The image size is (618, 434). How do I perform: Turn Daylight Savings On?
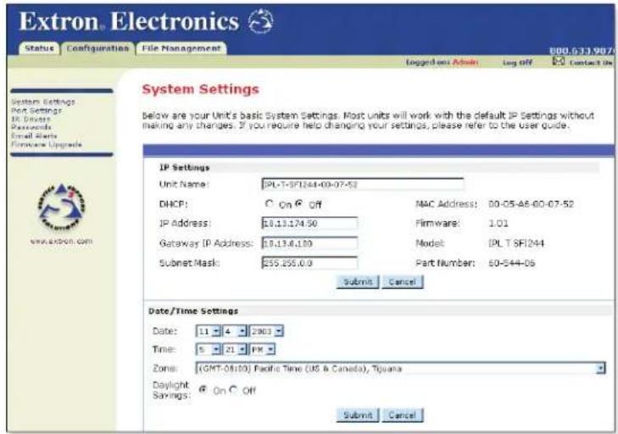coord(203,390)
